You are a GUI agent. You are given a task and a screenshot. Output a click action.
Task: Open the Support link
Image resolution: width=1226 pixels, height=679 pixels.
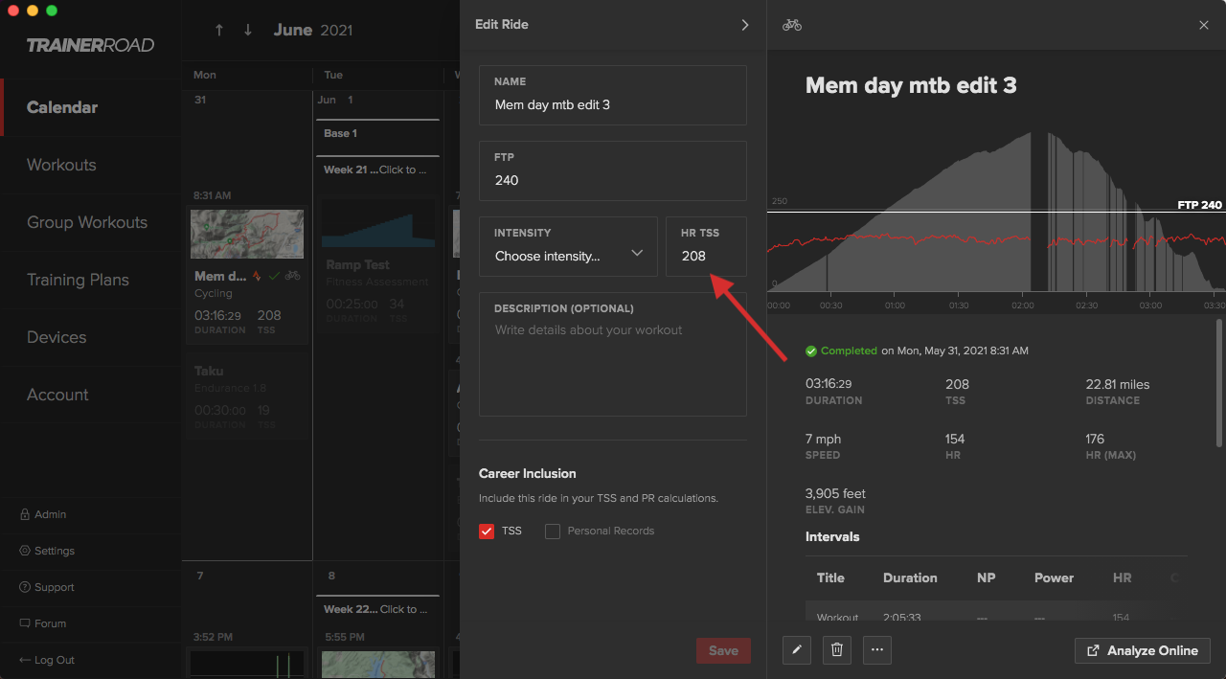[55, 587]
